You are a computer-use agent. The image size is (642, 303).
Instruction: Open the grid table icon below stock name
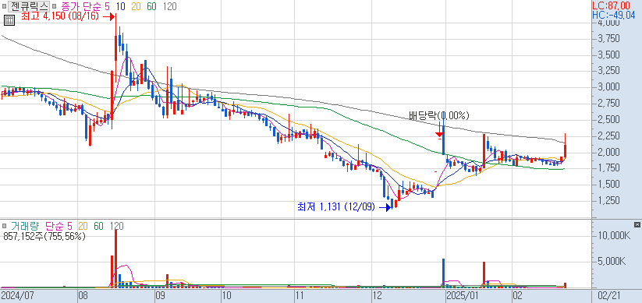pyautogui.click(x=9, y=19)
